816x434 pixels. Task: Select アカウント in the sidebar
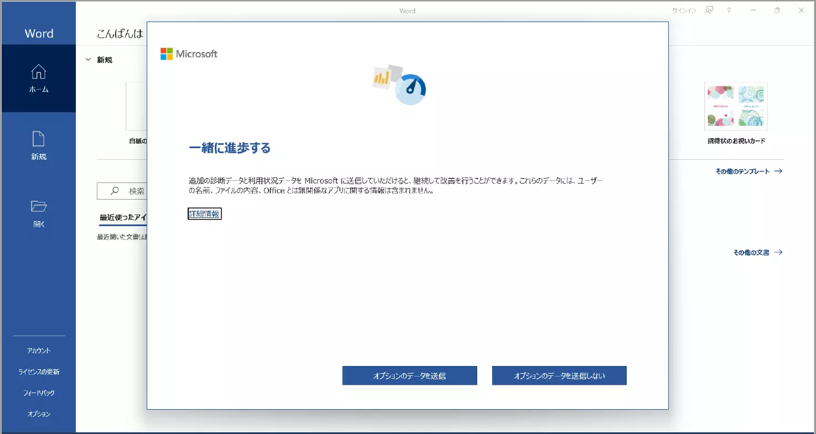39,351
